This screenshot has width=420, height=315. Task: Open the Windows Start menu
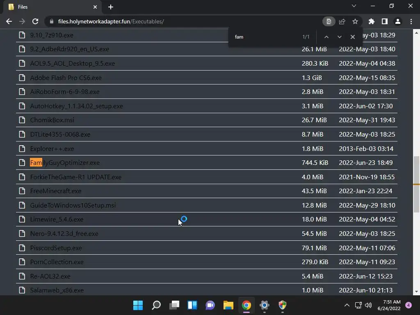[x=138, y=305]
